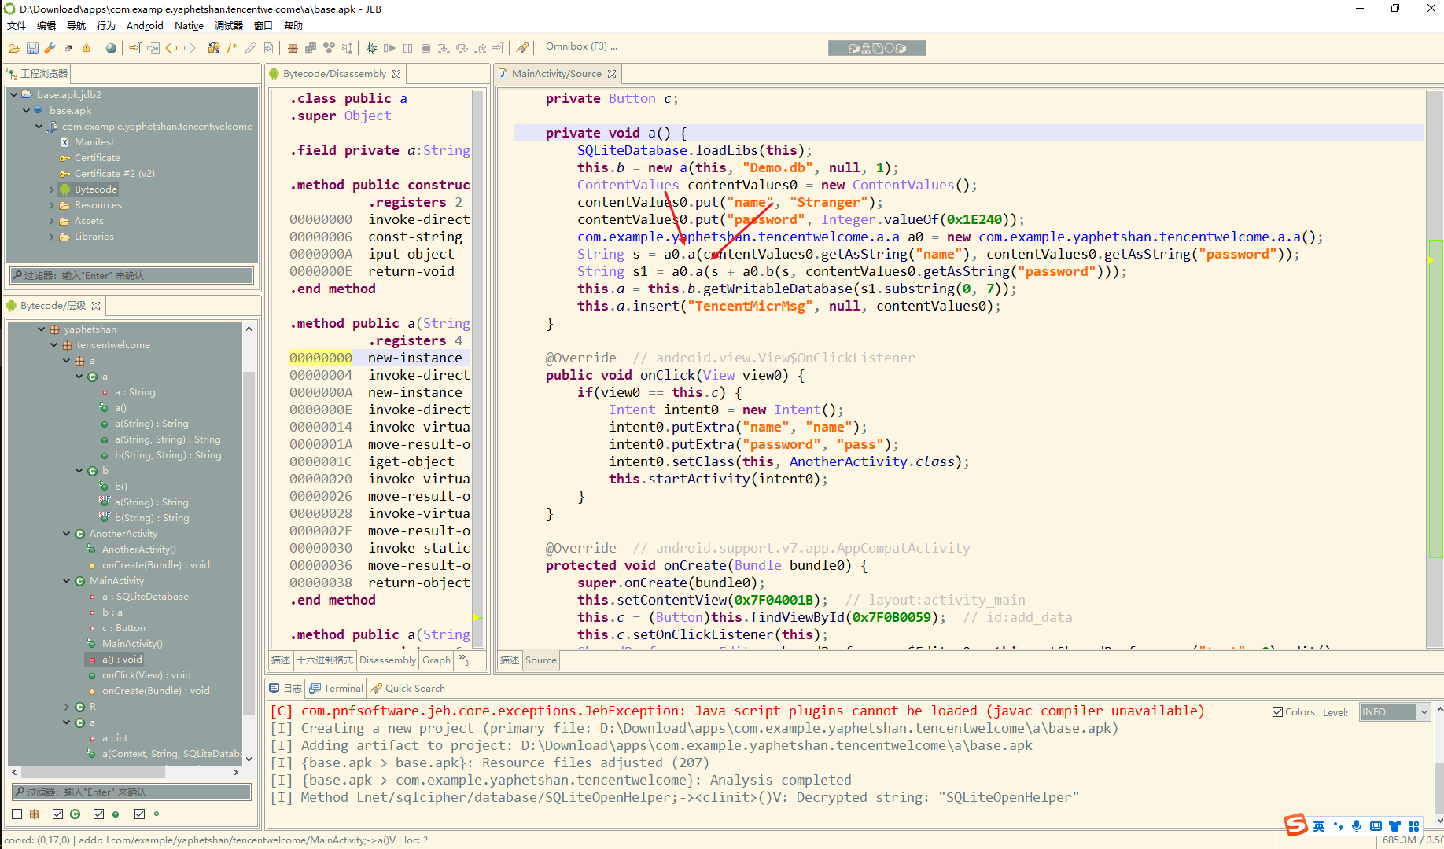Select the Source tab below the code view

[x=540, y=660]
